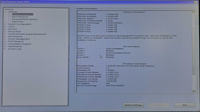
Task: Select the Performance category label
Action: pyautogui.click(x=15, y=36)
